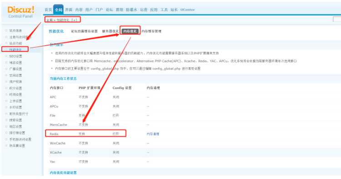341x179 pixels.
Task: Open 手机版访问设置 in the sidebar
Action: point(20,139)
